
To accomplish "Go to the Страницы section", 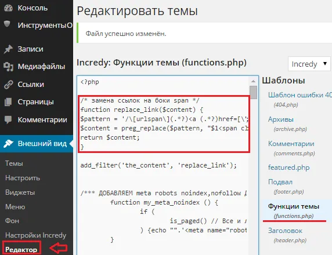I will [35, 102].
